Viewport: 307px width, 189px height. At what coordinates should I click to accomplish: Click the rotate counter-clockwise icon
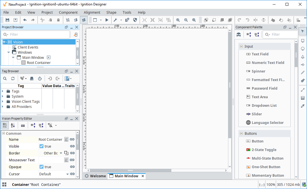247,20
